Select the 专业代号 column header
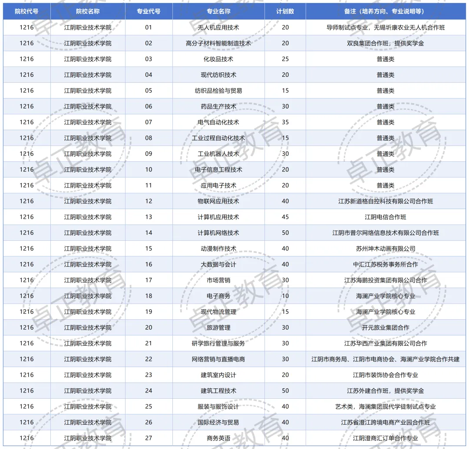The width and height of the screenshot is (469, 449). [x=149, y=11]
